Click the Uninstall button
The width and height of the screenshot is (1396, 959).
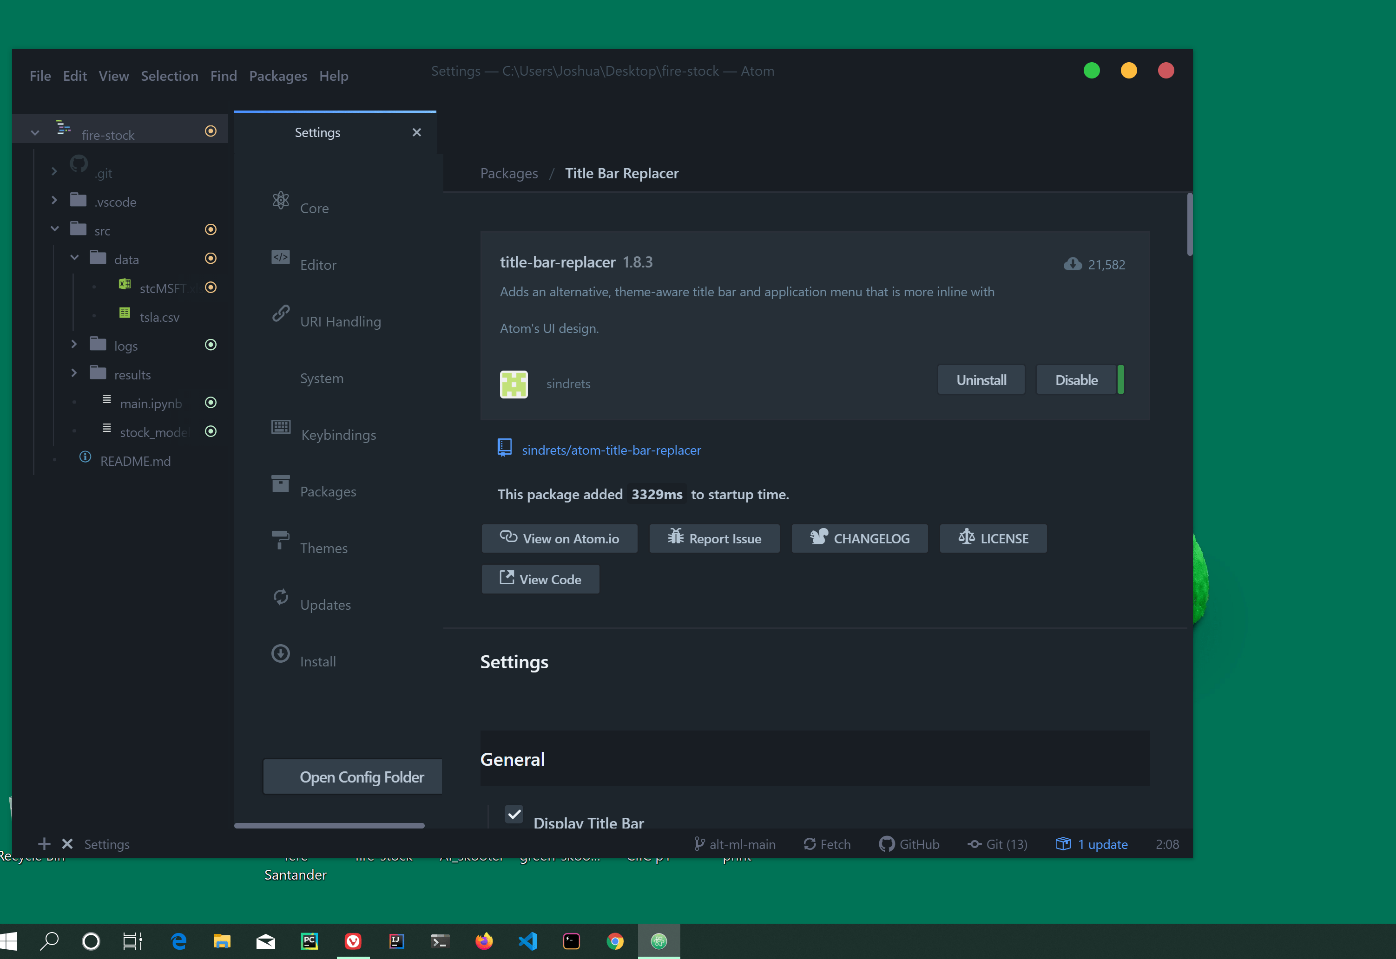[981, 380]
